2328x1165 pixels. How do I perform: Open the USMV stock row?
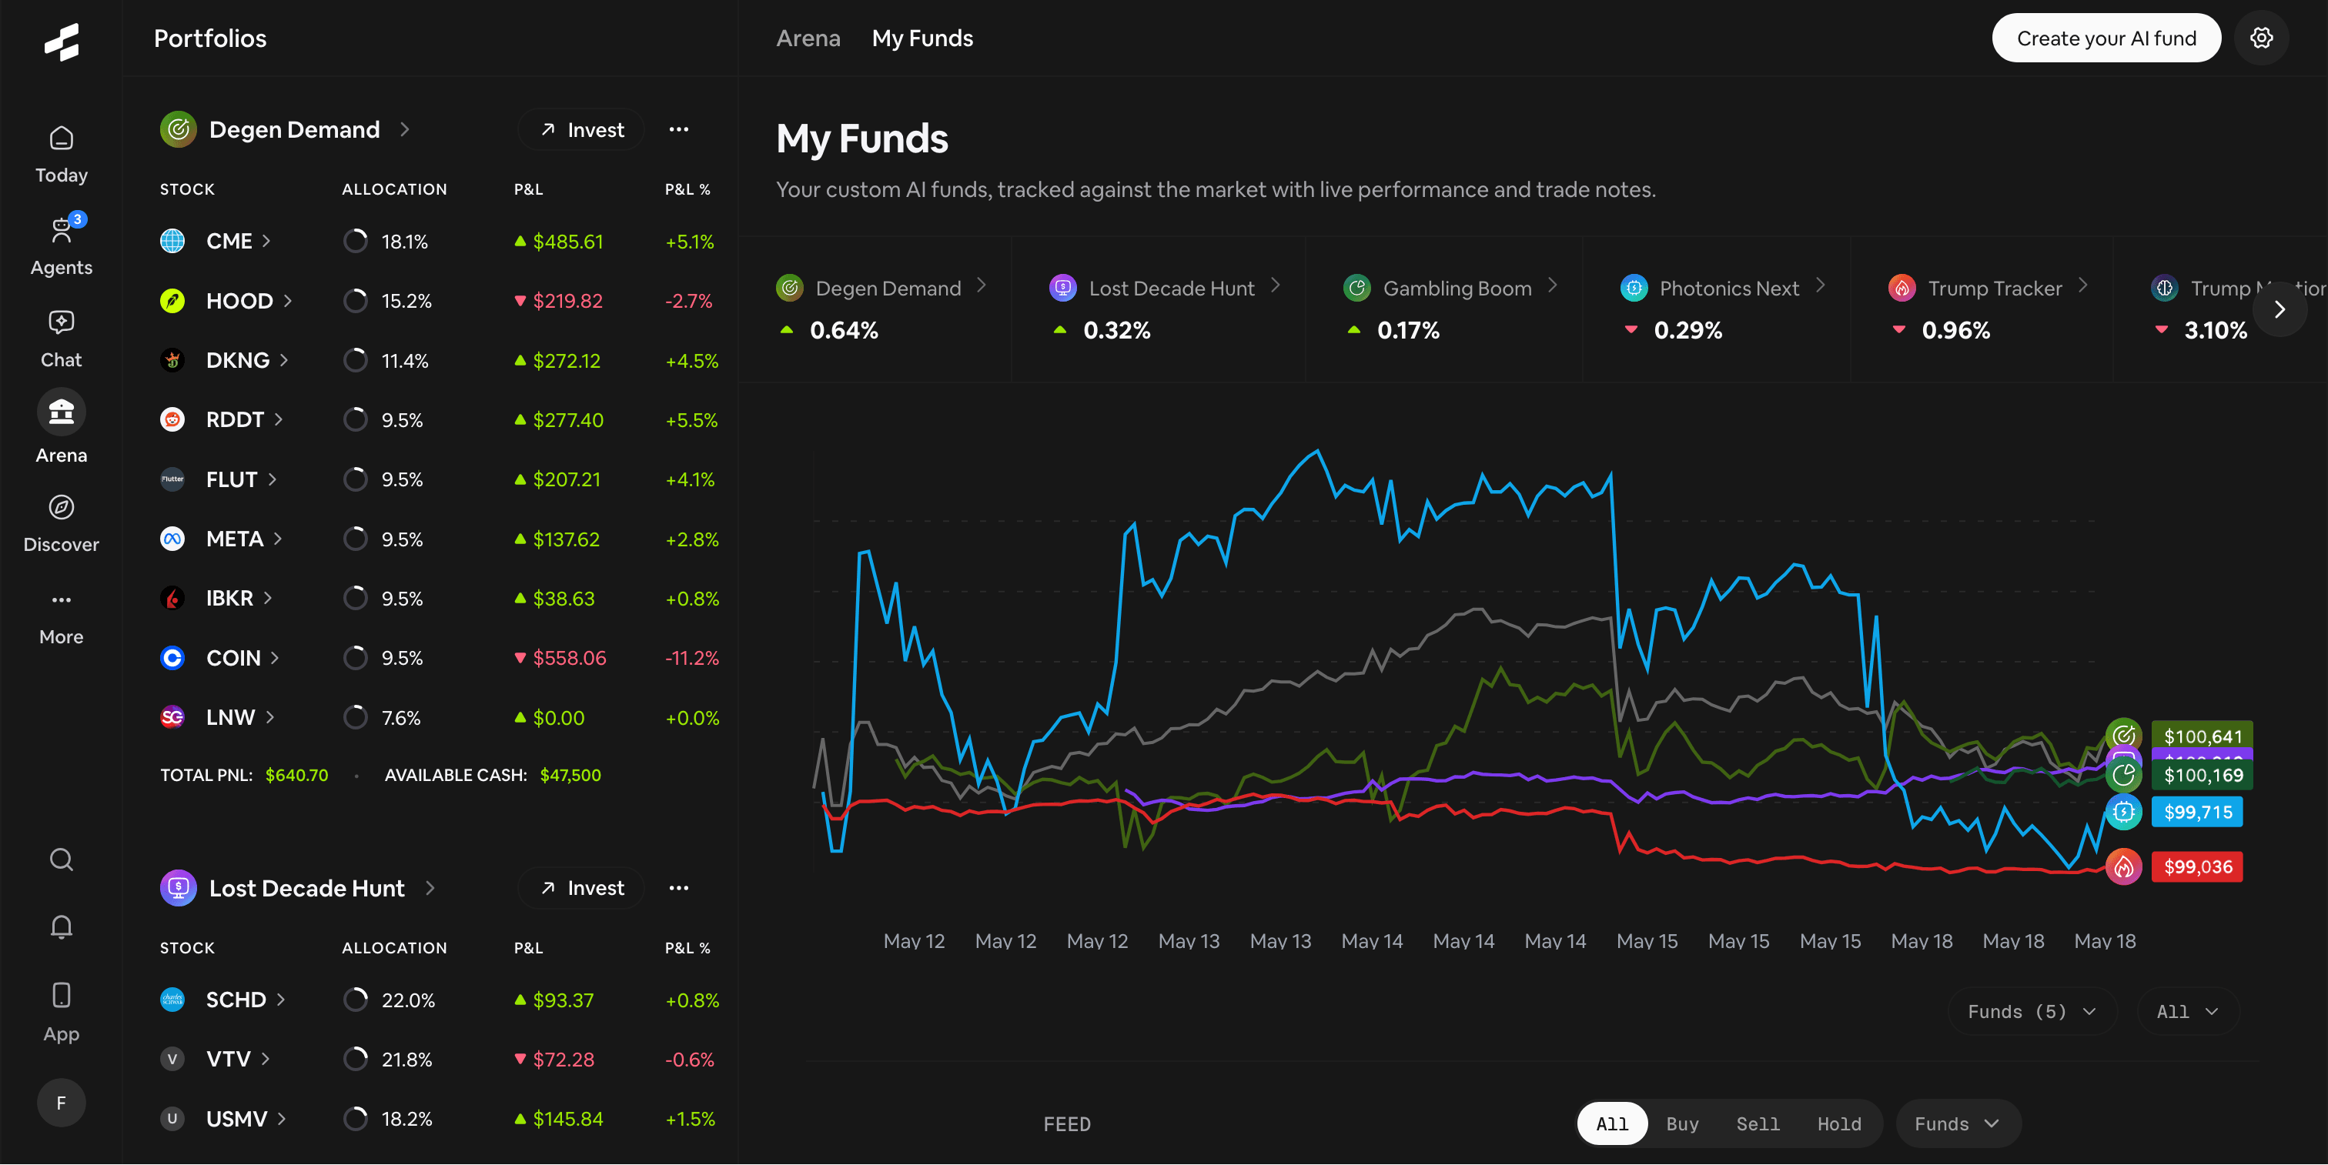(x=440, y=1119)
